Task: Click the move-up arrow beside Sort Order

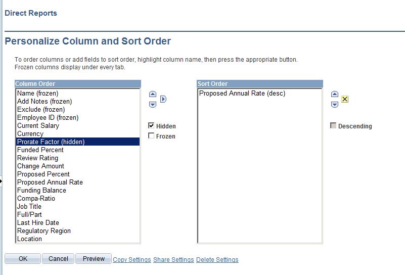Action: pyautogui.click(x=334, y=95)
